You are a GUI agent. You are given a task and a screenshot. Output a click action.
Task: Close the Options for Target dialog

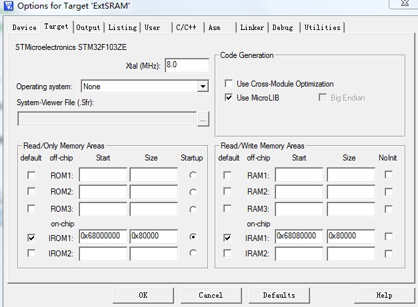(x=404, y=4)
